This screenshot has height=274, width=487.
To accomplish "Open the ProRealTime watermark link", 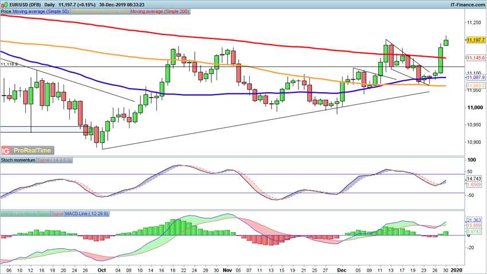I will [32, 150].
